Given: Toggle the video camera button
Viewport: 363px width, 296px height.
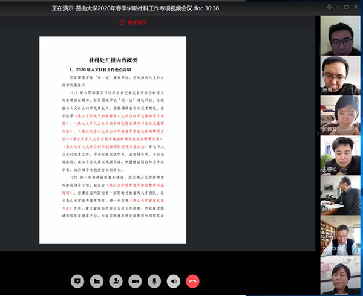Looking at the screenshot, I should coord(135,282).
